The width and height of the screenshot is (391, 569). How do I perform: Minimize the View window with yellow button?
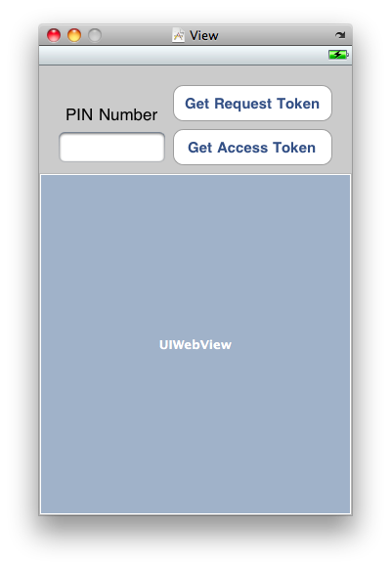coord(74,35)
